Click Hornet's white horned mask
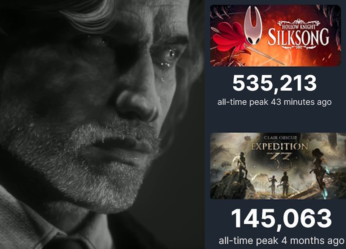 (253, 26)
